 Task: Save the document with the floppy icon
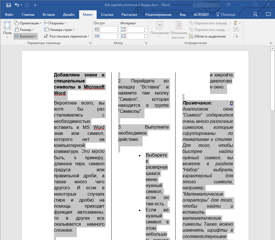pyautogui.click(x=8, y=5)
